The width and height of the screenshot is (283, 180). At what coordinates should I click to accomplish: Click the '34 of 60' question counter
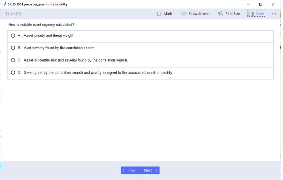13,14
